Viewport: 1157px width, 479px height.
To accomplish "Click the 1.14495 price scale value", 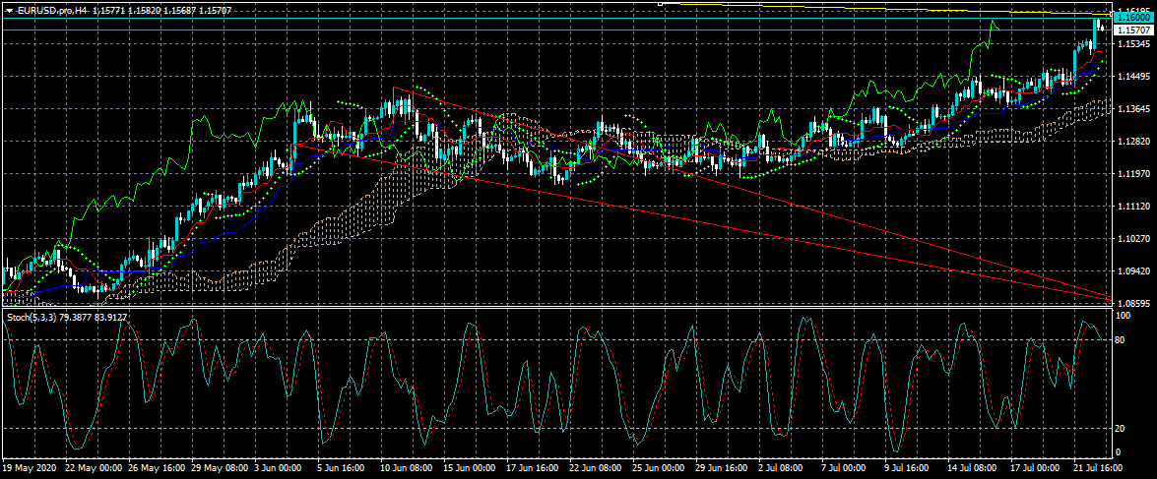I will [x=1132, y=76].
